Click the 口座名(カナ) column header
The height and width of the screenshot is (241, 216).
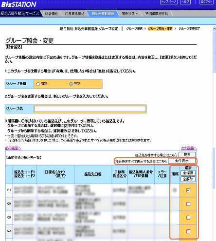tap(55, 174)
